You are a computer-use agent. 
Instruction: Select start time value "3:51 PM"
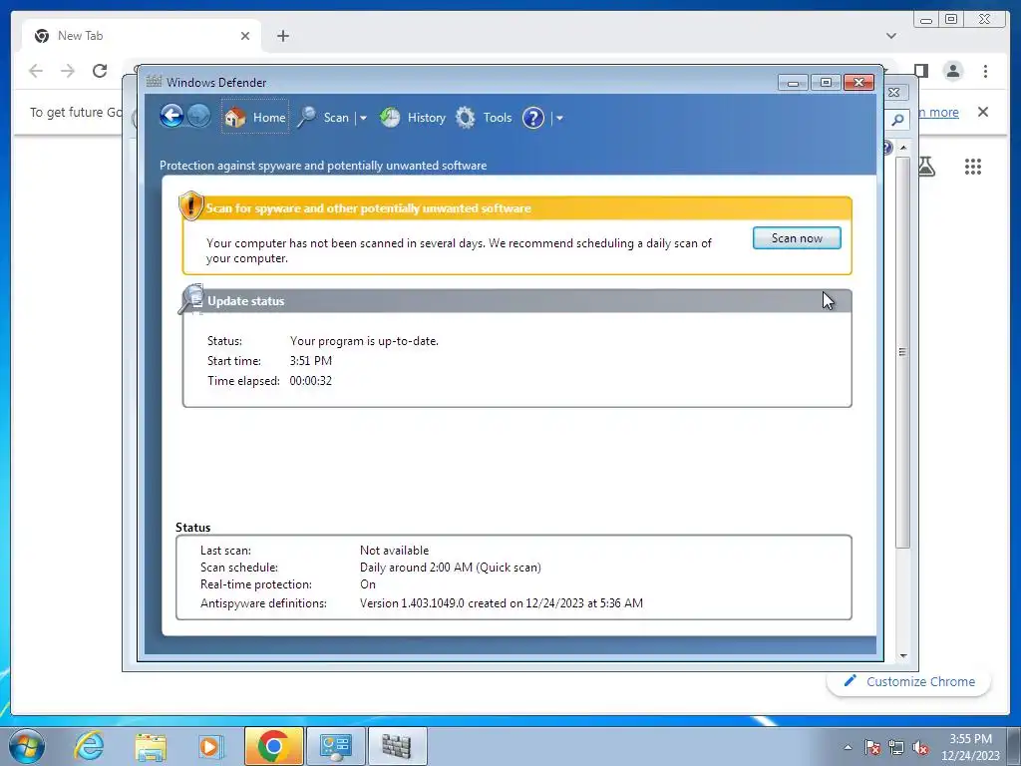[x=311, y=360]
